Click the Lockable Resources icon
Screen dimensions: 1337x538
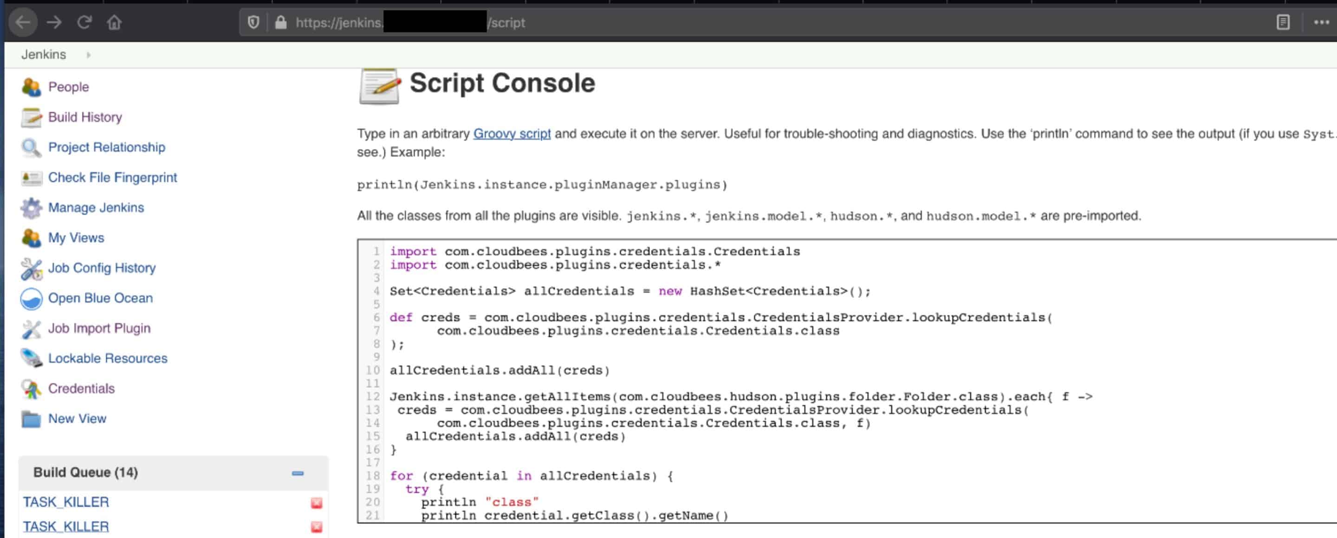click(x=31, y=358)
